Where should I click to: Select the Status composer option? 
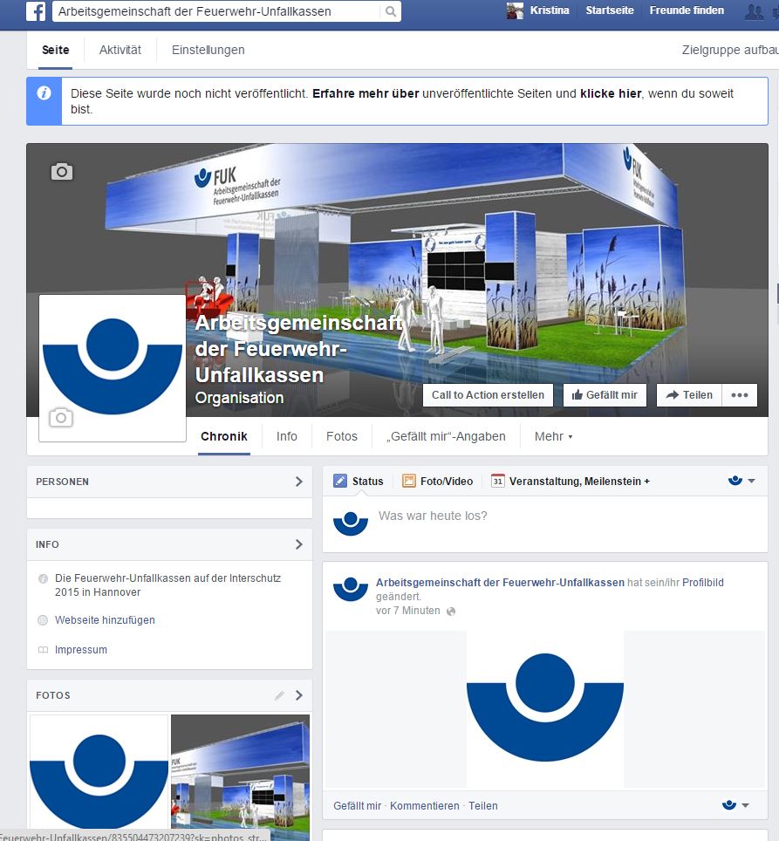pos(359,481)
